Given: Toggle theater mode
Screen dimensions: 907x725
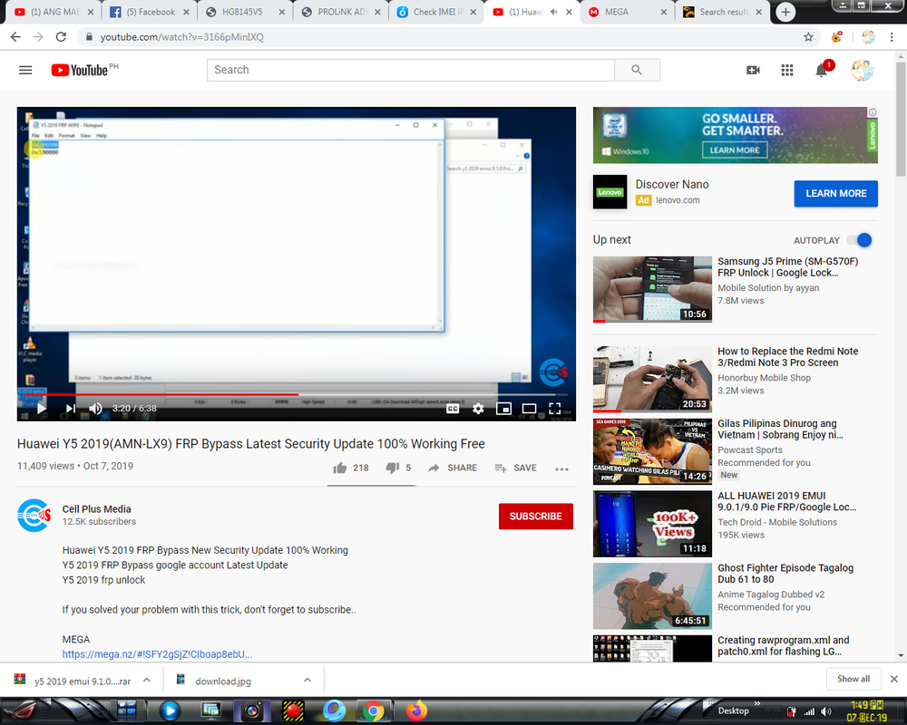Looking at the screenshot, I should click(529, 408).
